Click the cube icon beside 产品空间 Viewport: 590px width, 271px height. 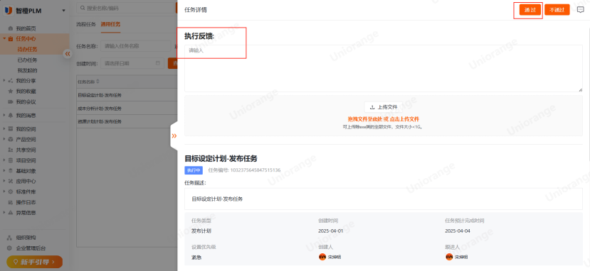(x=11, y=140)
